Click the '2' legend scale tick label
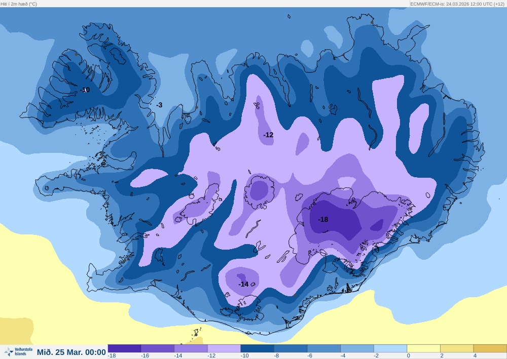 tap(442, 355)
